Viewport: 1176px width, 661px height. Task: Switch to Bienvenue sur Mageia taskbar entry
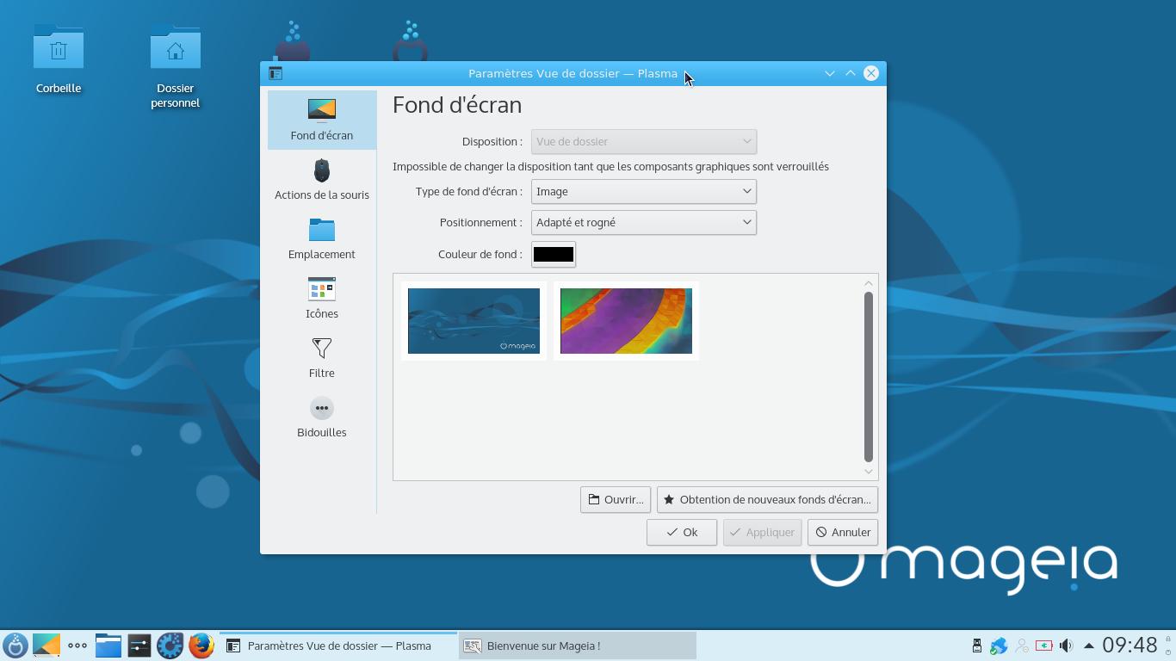click(x=578, y=646)
